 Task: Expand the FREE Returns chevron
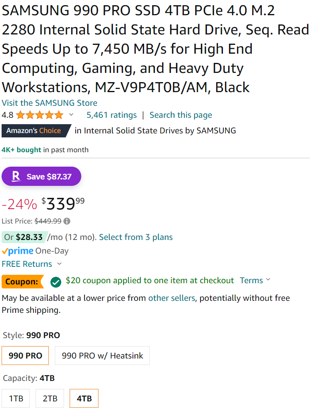point(60,264)
